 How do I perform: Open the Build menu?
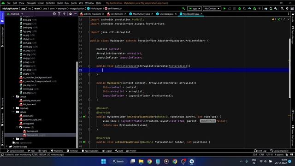click(60, 3)
